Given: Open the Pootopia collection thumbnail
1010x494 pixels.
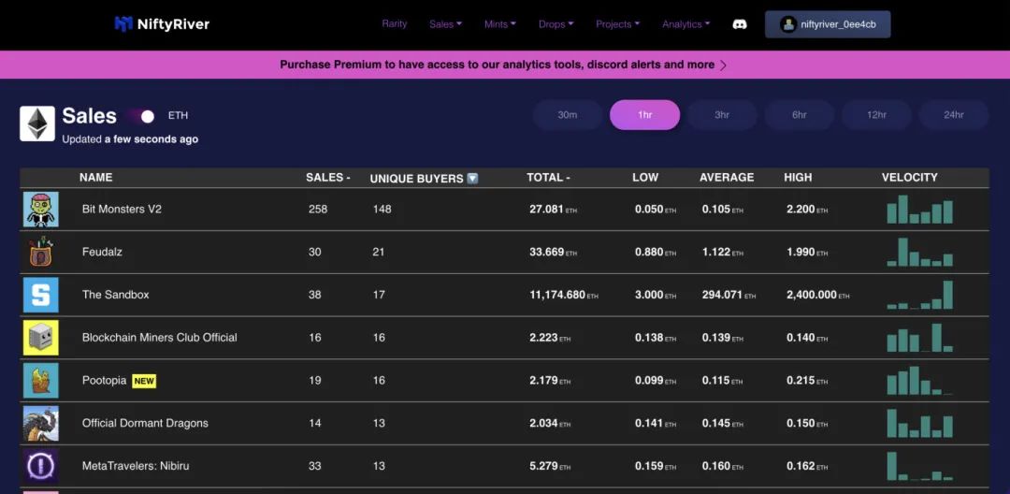Looking at the screenshot, I should point(40,381).
